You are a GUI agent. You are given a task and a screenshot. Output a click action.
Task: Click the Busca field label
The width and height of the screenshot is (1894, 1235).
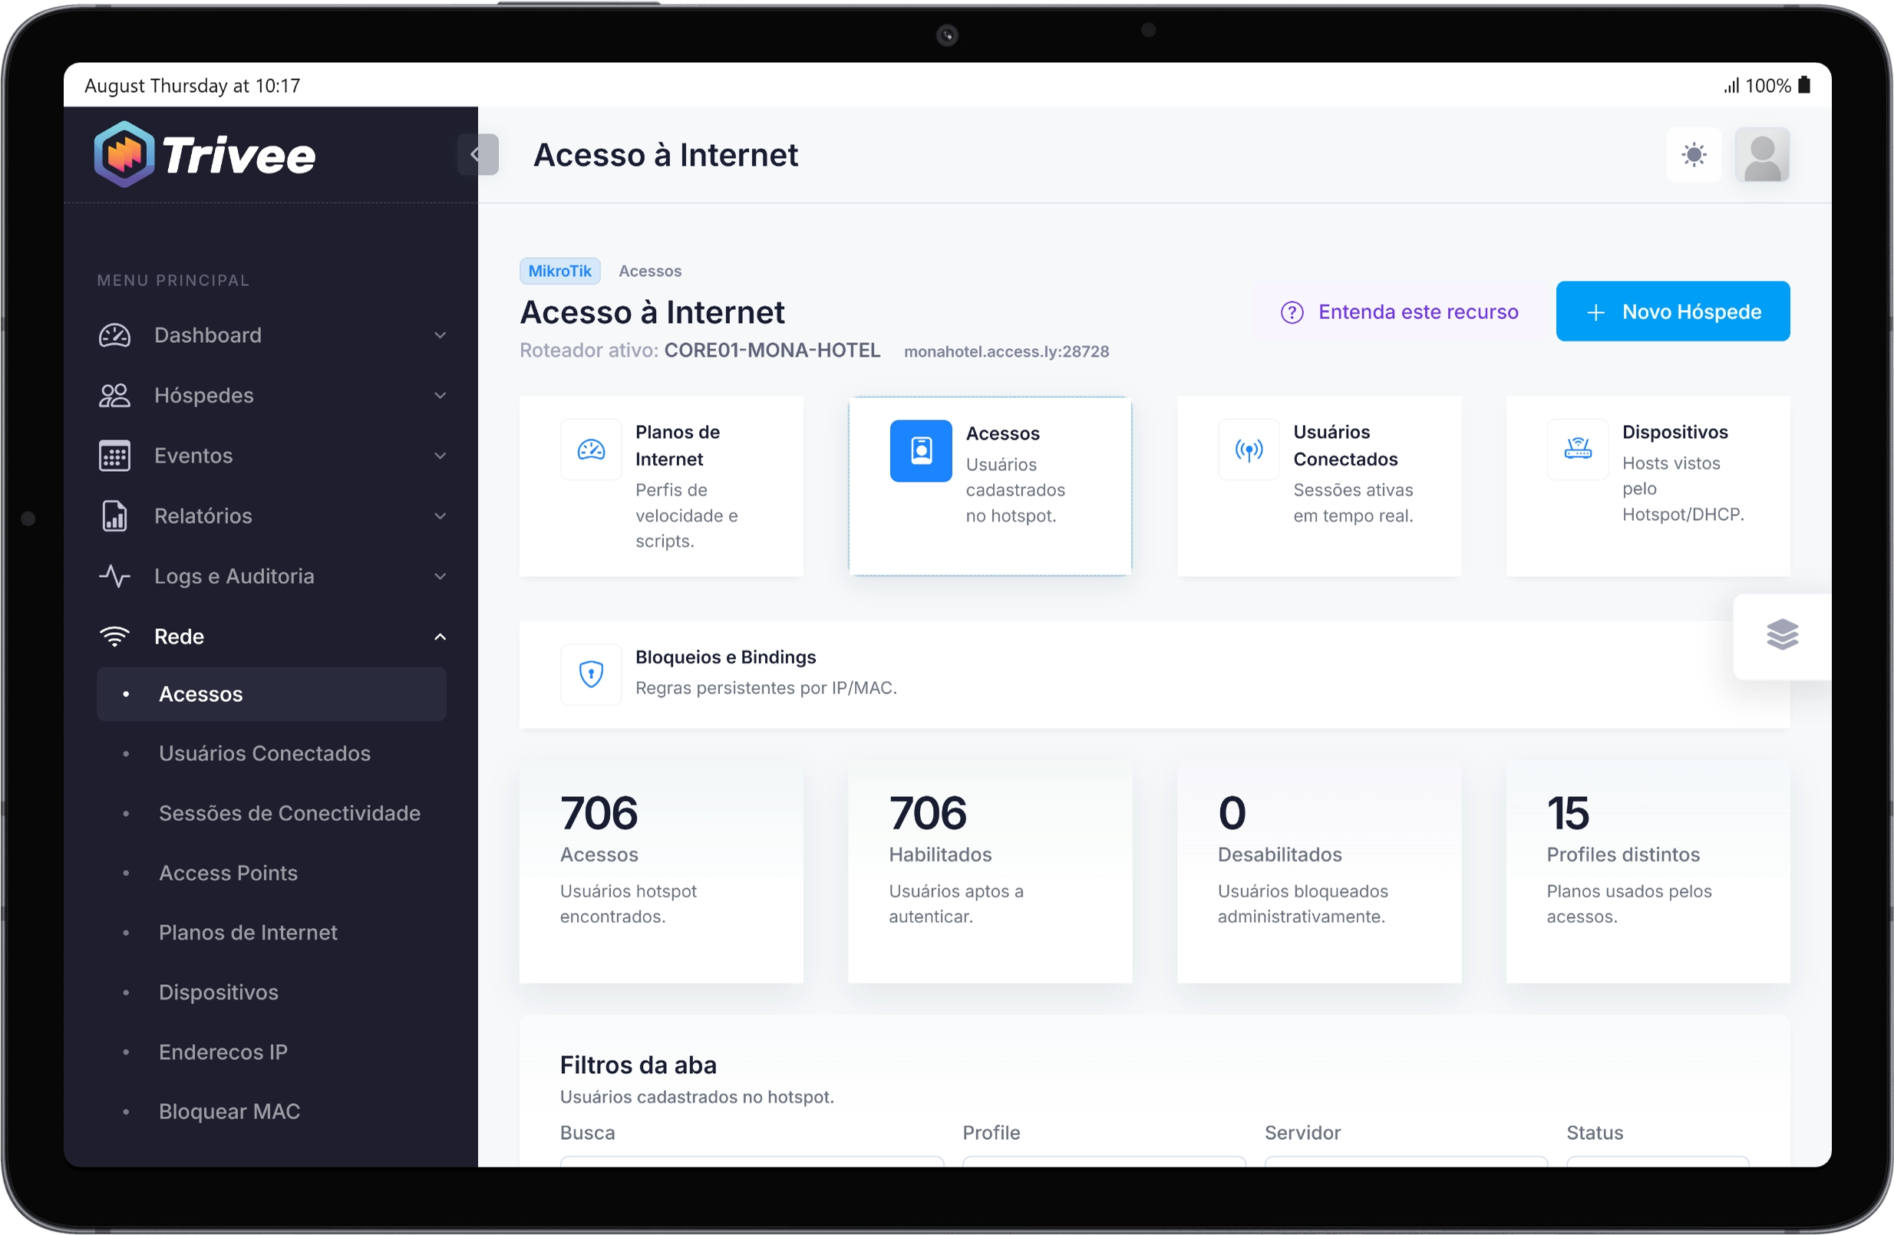point(587,1133)
